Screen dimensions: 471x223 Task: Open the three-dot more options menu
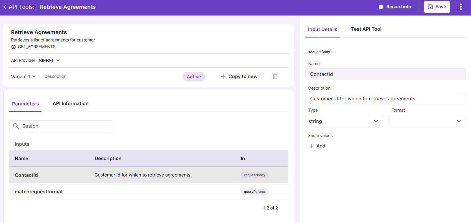[461, 7]
